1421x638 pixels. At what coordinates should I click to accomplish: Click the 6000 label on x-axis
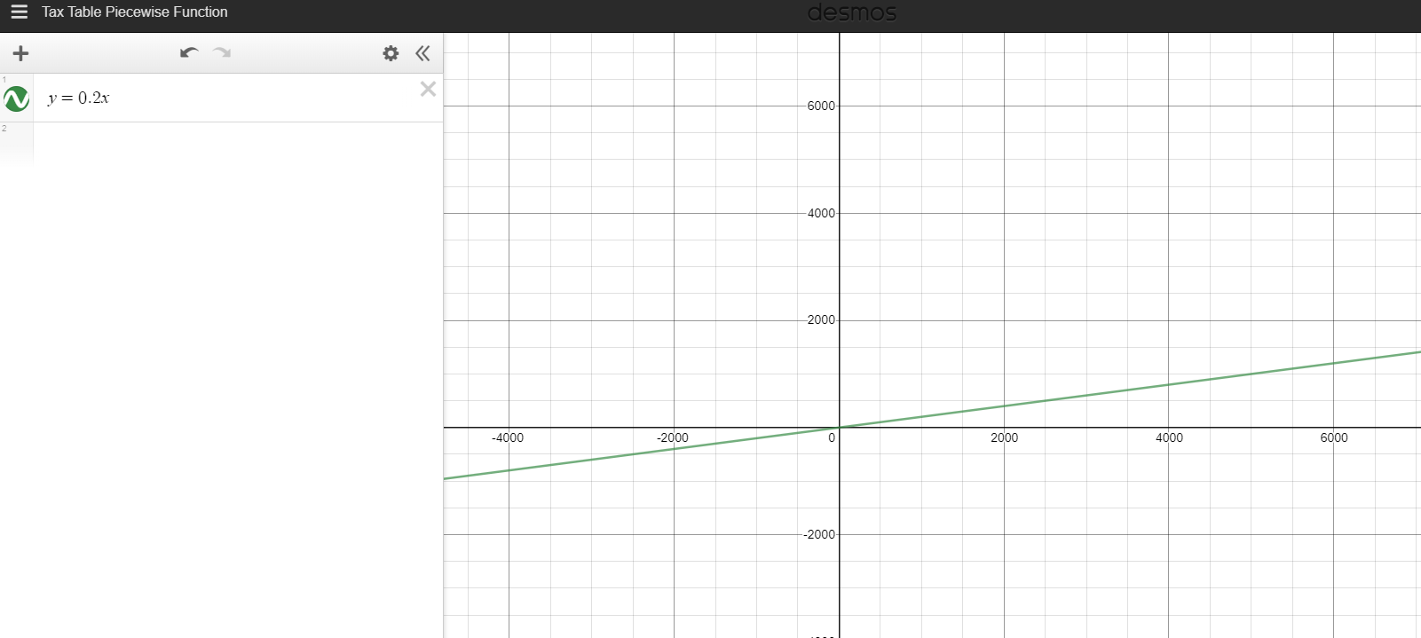point(1333,437)
